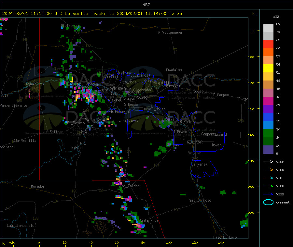Viewport: 293px width, 247px height.
Task: Click the E_Escorial map label
Action: [x=121, y=112]
